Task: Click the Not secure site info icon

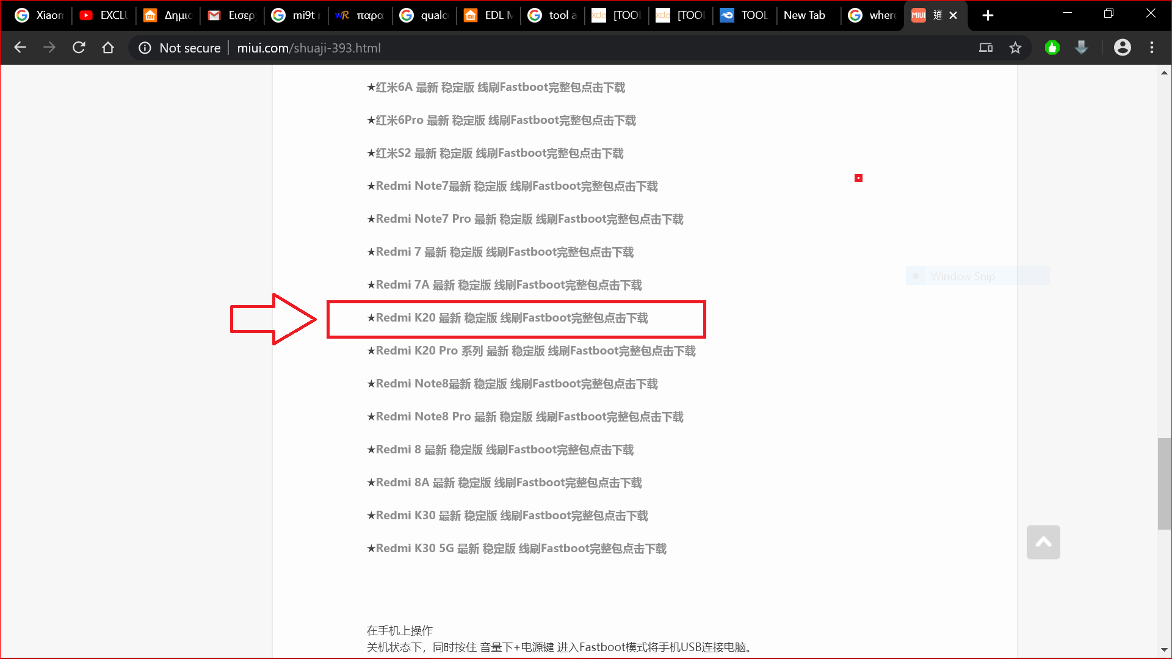Action: click(x=145, y=48)
